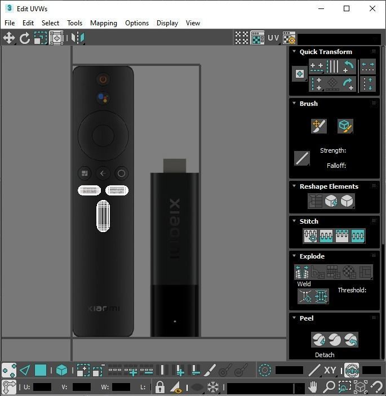
Task: Select the Paint Move brush
Action: pyautogui.click(x=319, y=126)
